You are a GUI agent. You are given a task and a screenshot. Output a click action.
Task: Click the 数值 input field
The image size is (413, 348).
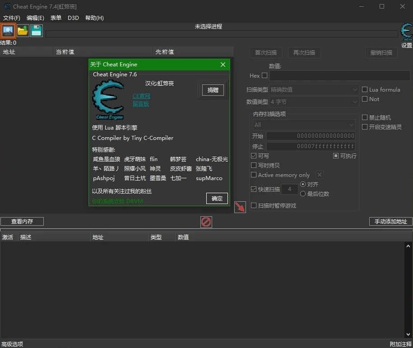pos(340,76)
